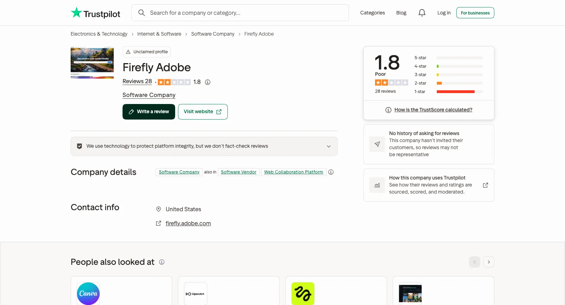Expand the platform integrity notice chevron
The width and height of the screenshot is (565, 305).
329,146
